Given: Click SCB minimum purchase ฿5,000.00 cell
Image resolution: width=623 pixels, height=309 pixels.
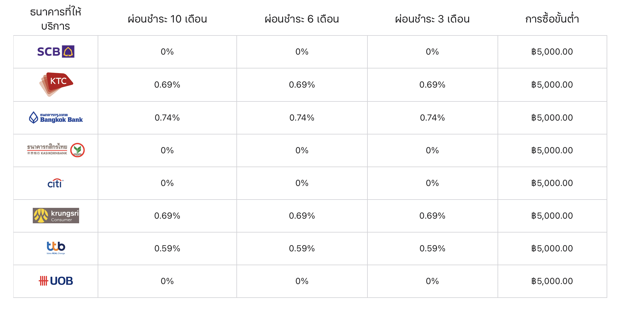Looking at the screenshot, I should coord(552,52).
